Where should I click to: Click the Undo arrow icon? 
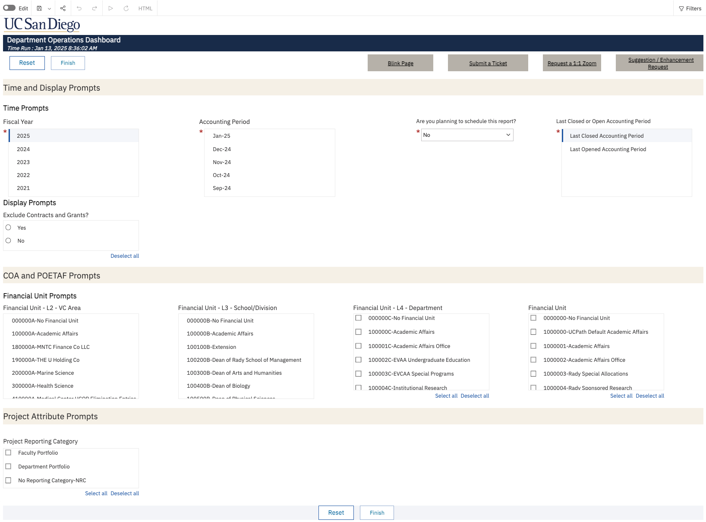point(79,8)
